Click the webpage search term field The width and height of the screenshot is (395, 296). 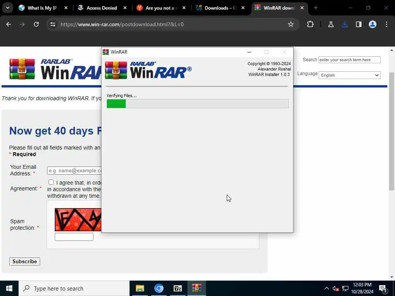coord(349,60)
